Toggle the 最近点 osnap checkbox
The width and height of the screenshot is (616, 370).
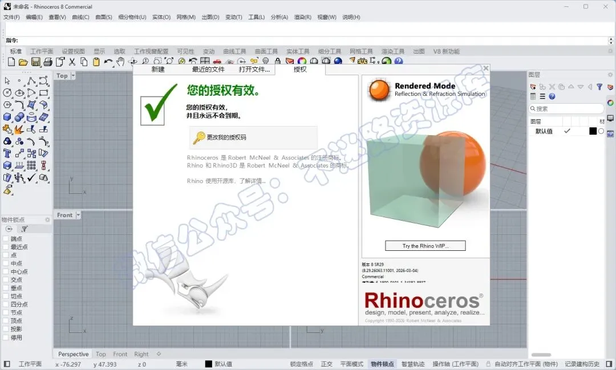click(x=6, y=247)
